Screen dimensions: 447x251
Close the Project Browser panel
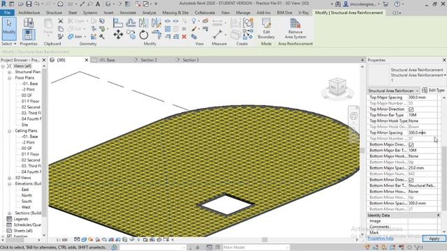coord(44,60)
